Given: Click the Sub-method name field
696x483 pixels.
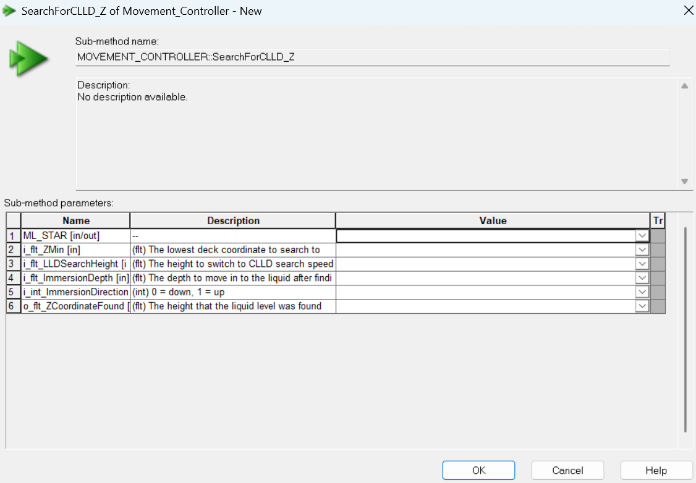Looking at the screenshot, I should tap(372, 57).
